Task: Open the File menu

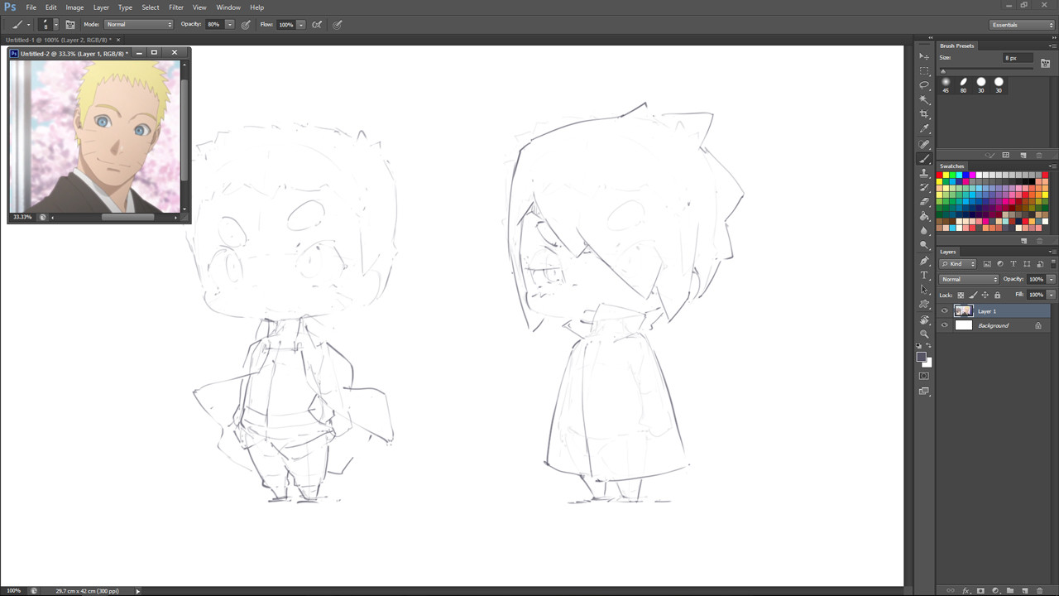Action: (31, 7)
